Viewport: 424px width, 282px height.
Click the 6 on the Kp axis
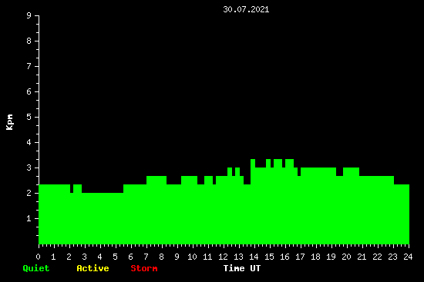coord(29,91)
